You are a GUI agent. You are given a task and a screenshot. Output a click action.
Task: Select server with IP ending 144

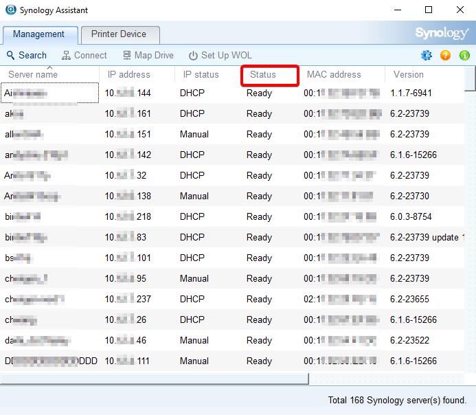(x=232, y=93)
